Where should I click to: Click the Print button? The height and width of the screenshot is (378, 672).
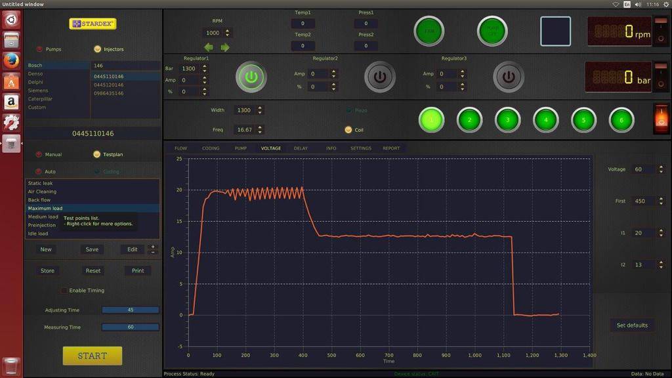click(138, 271)
